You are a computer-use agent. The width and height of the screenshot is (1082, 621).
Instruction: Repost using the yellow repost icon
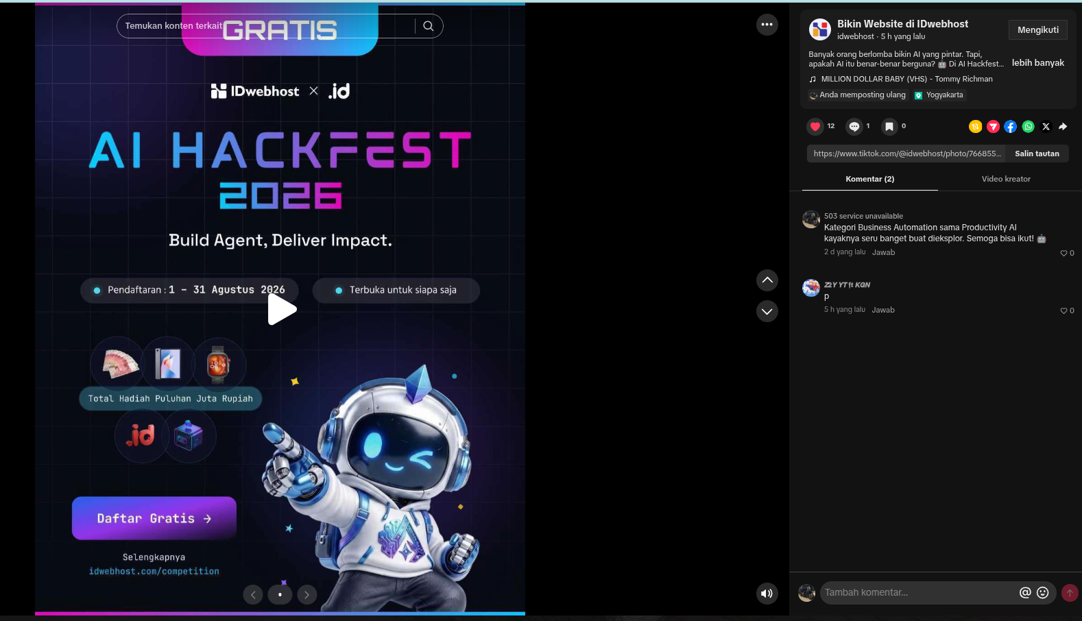[x=975, y=126]
